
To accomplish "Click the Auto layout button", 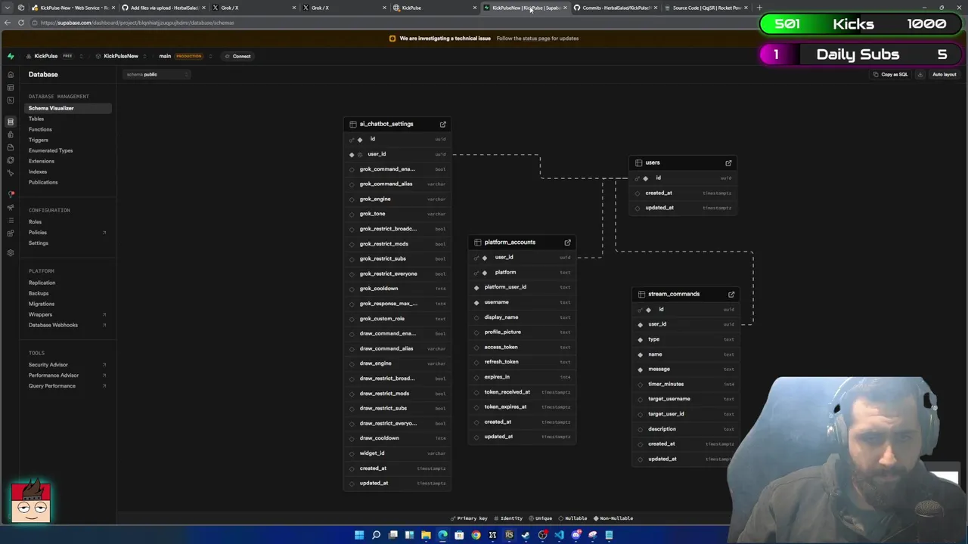I will tap(944, 74).
